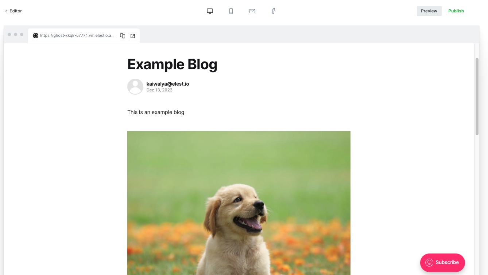
Task: Click the preview pane vertical scrollbar
Action: [x=477, y=97]
